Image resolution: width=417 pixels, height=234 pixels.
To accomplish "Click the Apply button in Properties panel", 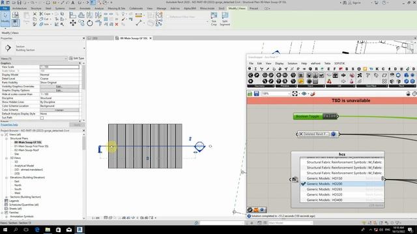I will [x=77, y=125].
